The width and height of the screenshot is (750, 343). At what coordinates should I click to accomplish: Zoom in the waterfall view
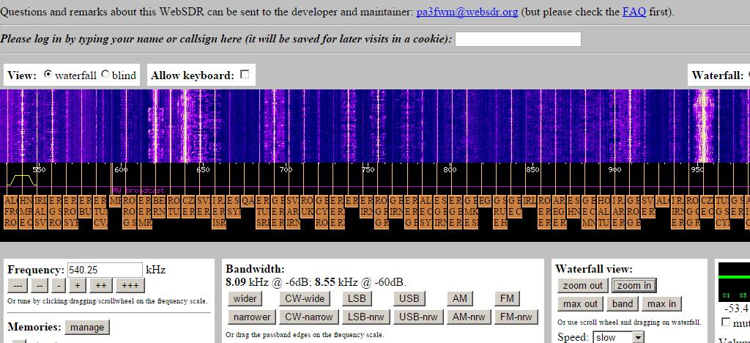[634, 286]
